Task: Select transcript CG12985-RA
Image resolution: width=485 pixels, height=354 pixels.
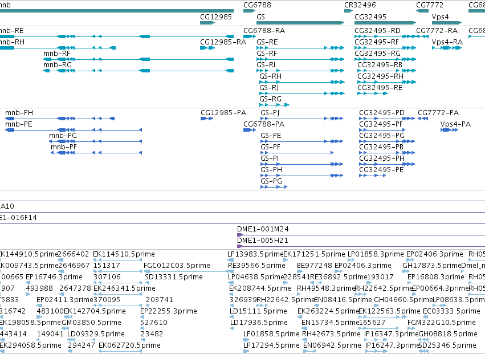Action: coord(207,48)
